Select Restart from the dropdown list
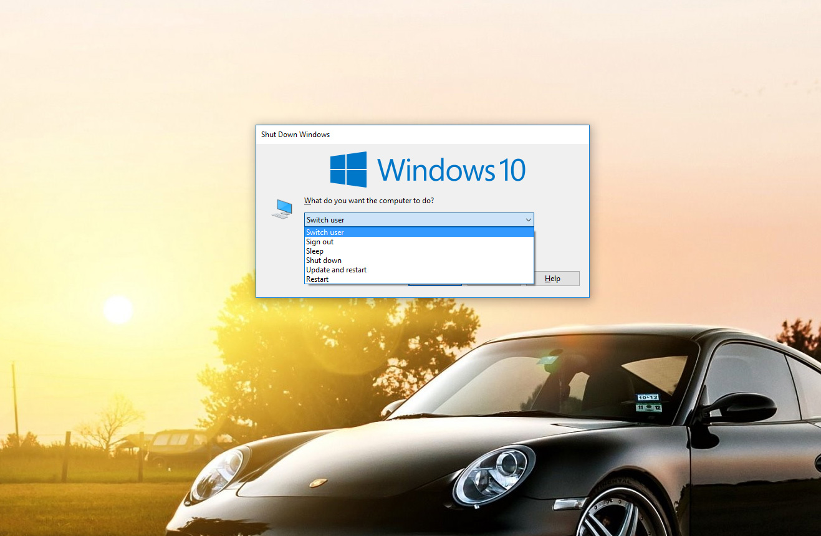This screenshot has height=536, width=821. click(x=419, y=279)
